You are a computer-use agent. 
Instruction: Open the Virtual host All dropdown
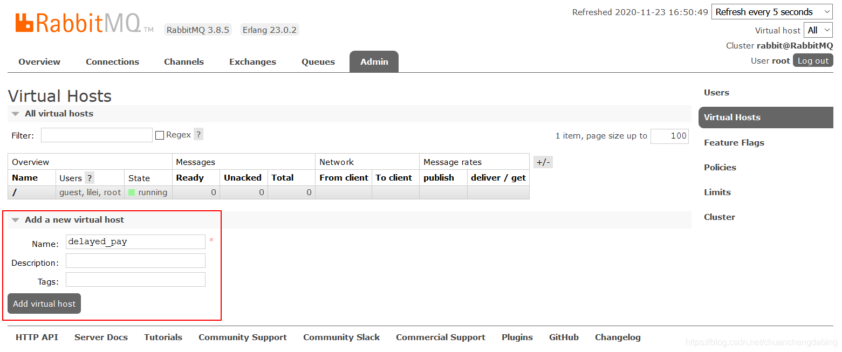[x=818, y=30]
